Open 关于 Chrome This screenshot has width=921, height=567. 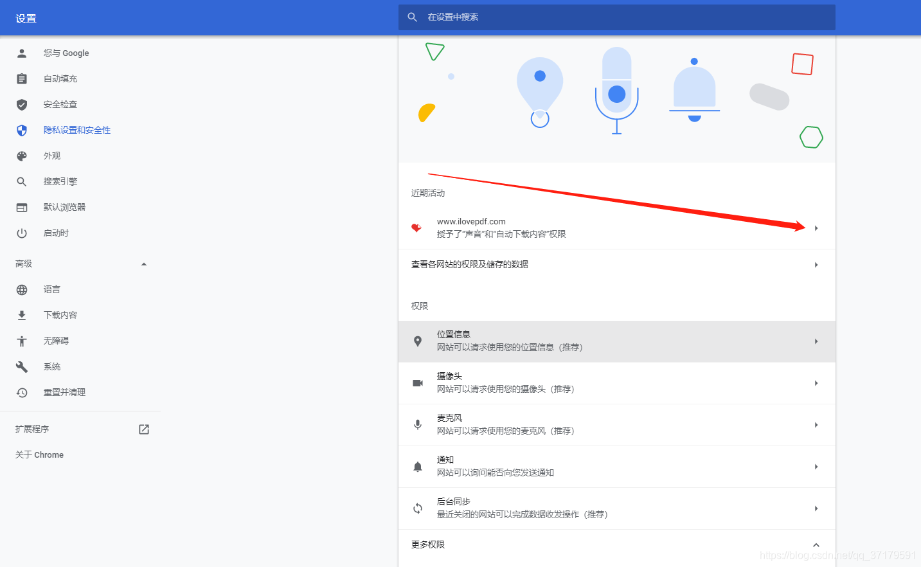click(39, 455)
